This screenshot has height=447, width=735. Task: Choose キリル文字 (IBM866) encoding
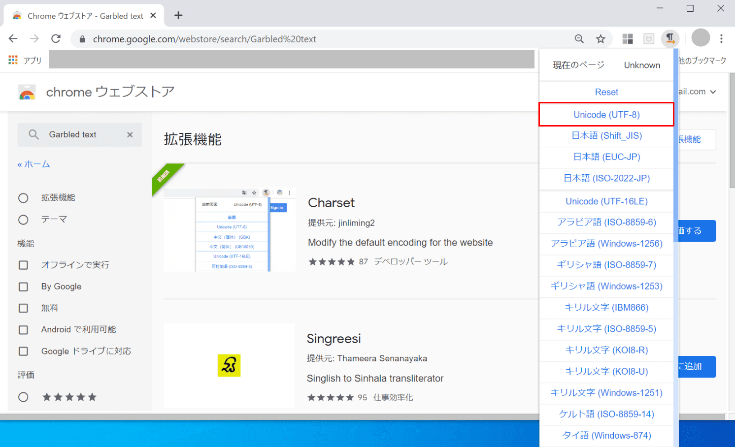pos(606,308)
